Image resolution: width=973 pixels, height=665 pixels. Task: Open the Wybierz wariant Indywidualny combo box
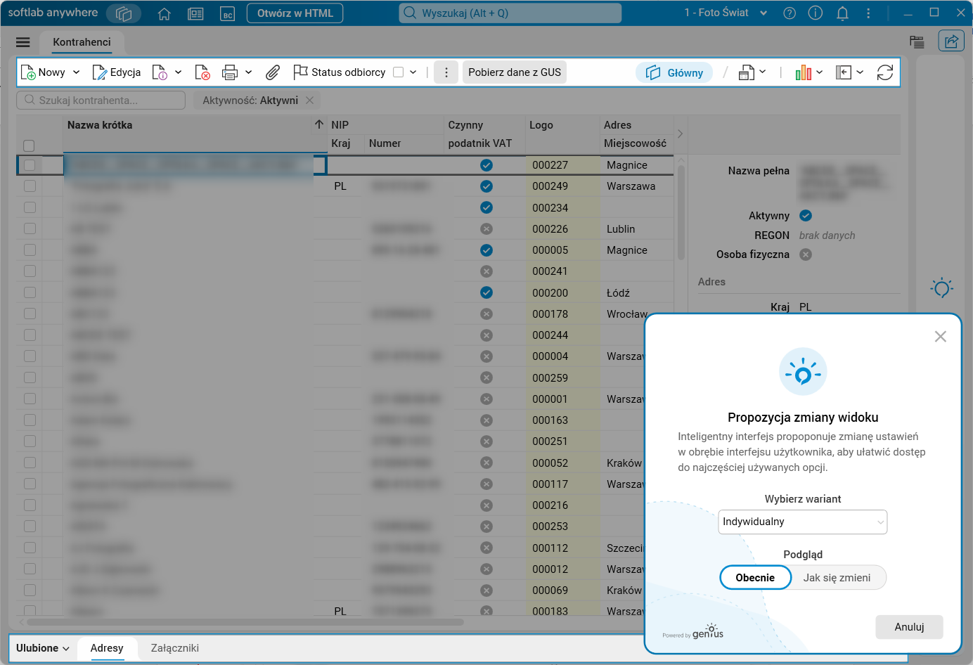803,522
